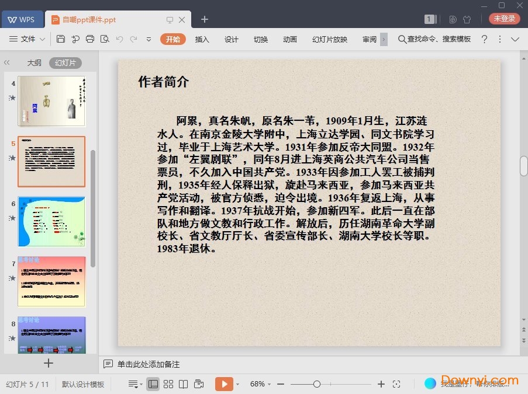
Task: Click the Save icon in quick toolbar
Action: [61, 39]
